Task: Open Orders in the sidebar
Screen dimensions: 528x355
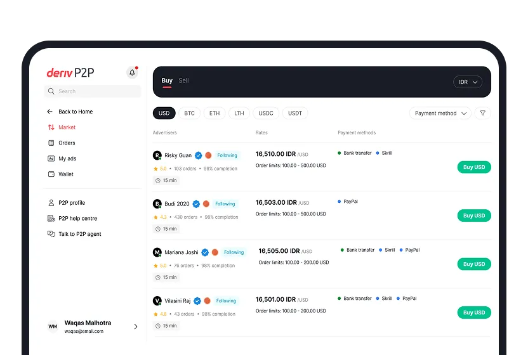Action: click(x=67, y=143)
